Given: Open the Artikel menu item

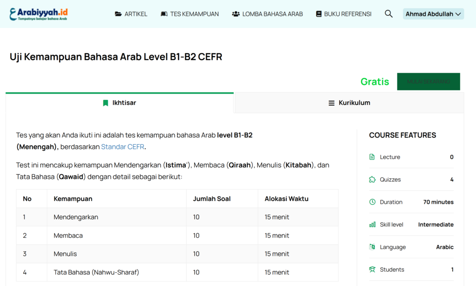Looking at the screenshot, I should click(136, 14).
